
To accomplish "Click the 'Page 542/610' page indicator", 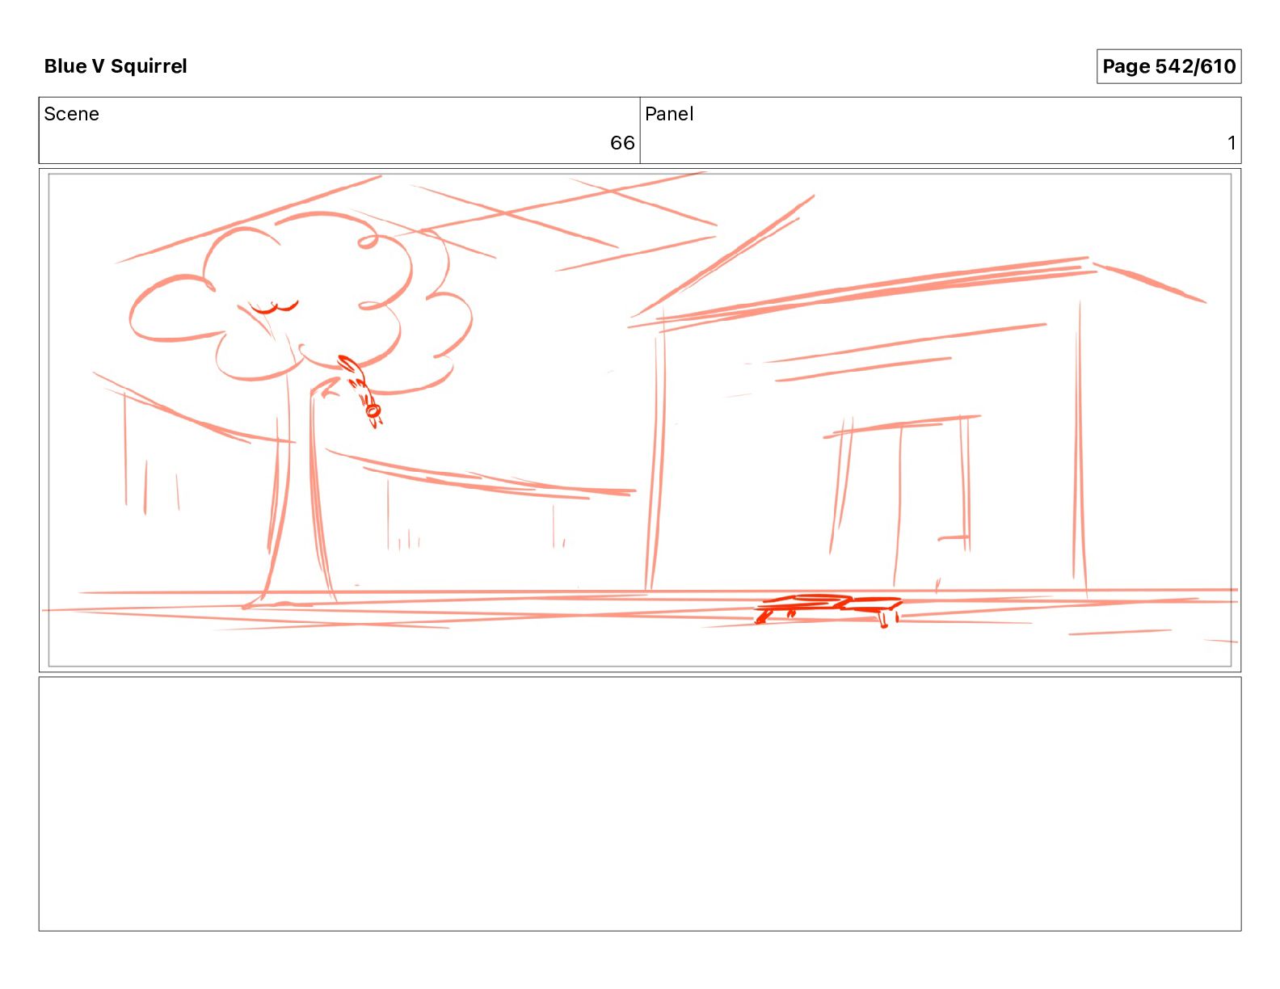I will click(x=1168, y=66).
